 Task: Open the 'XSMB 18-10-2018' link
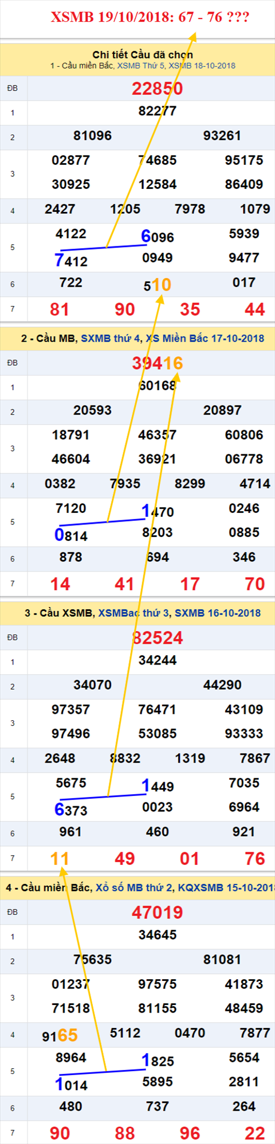202,66
